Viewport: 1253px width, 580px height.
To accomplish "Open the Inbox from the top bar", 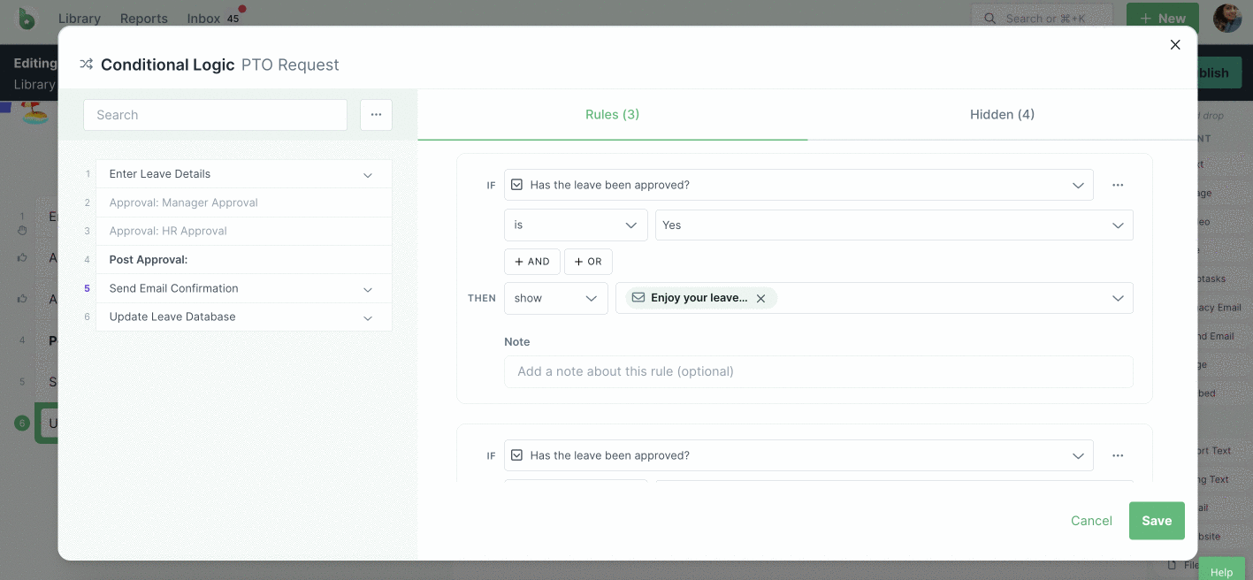I will 202,18.
